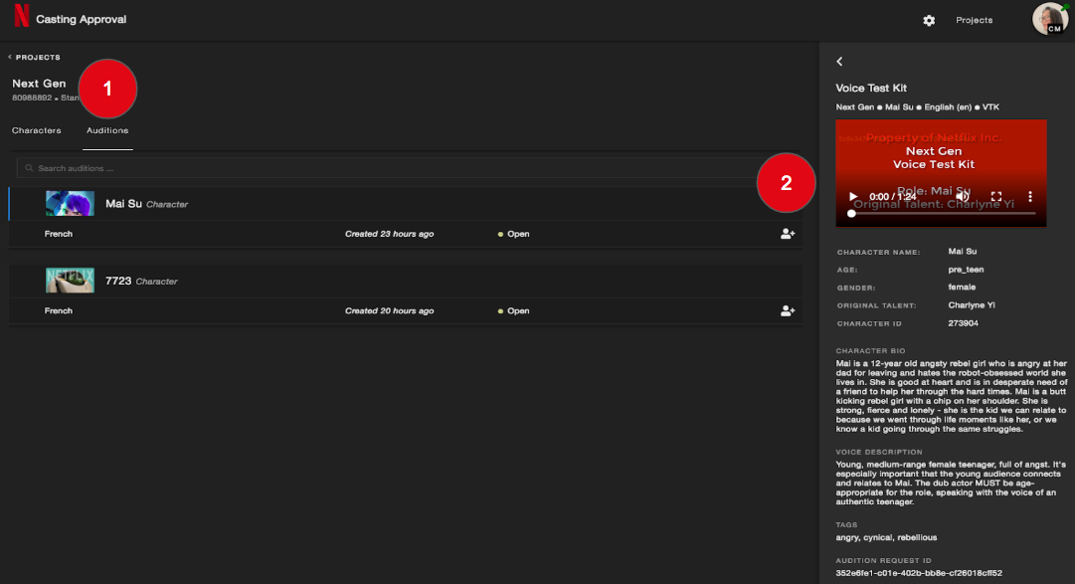1075x584 pixels.
Task: Click the search magnifier icon
Action: (29, 168)
